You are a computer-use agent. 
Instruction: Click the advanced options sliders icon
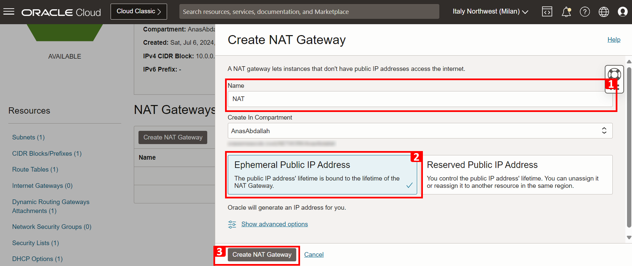pos(232,224)
